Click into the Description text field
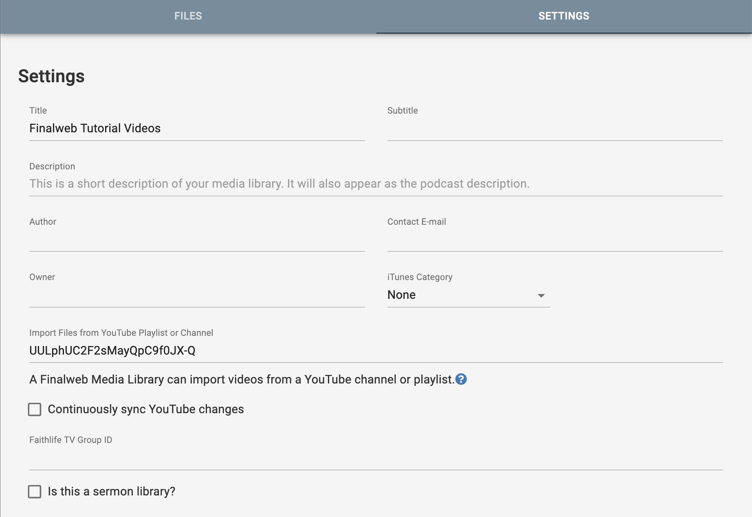The image size is (752, 517). [x=376, y=184]
